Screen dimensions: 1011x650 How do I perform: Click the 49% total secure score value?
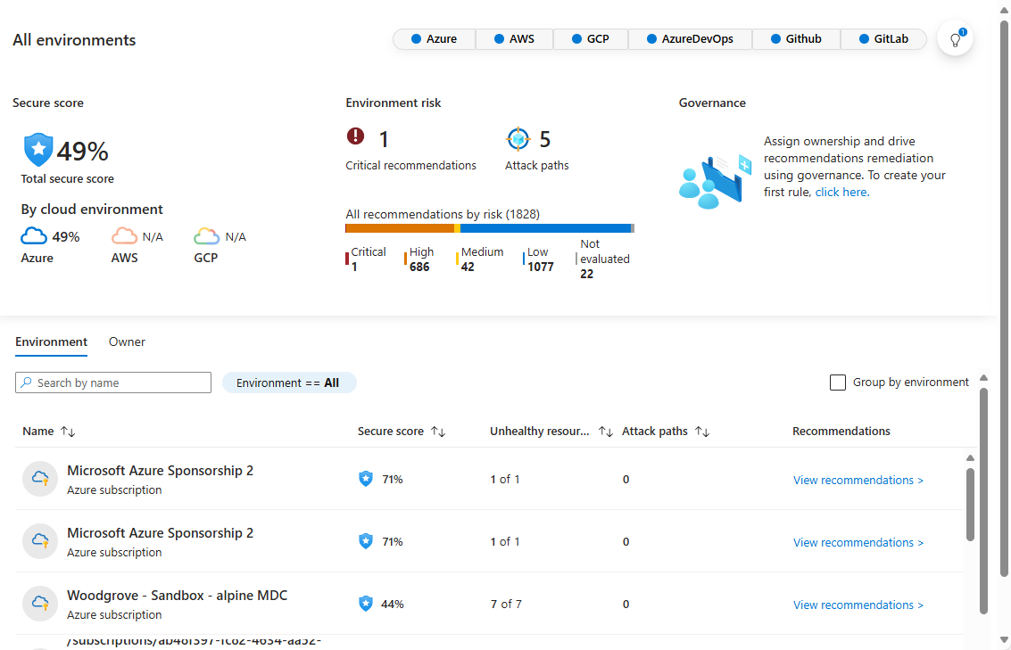point(82,152)
